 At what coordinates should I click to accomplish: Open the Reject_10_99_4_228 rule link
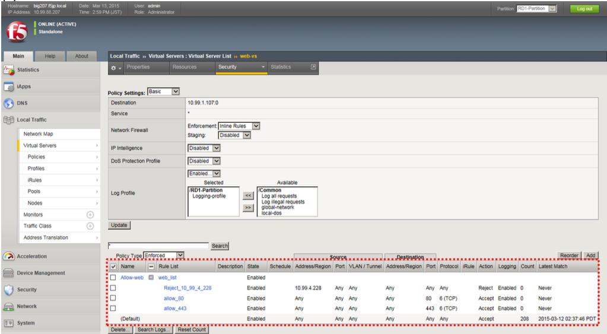point(187,288)
